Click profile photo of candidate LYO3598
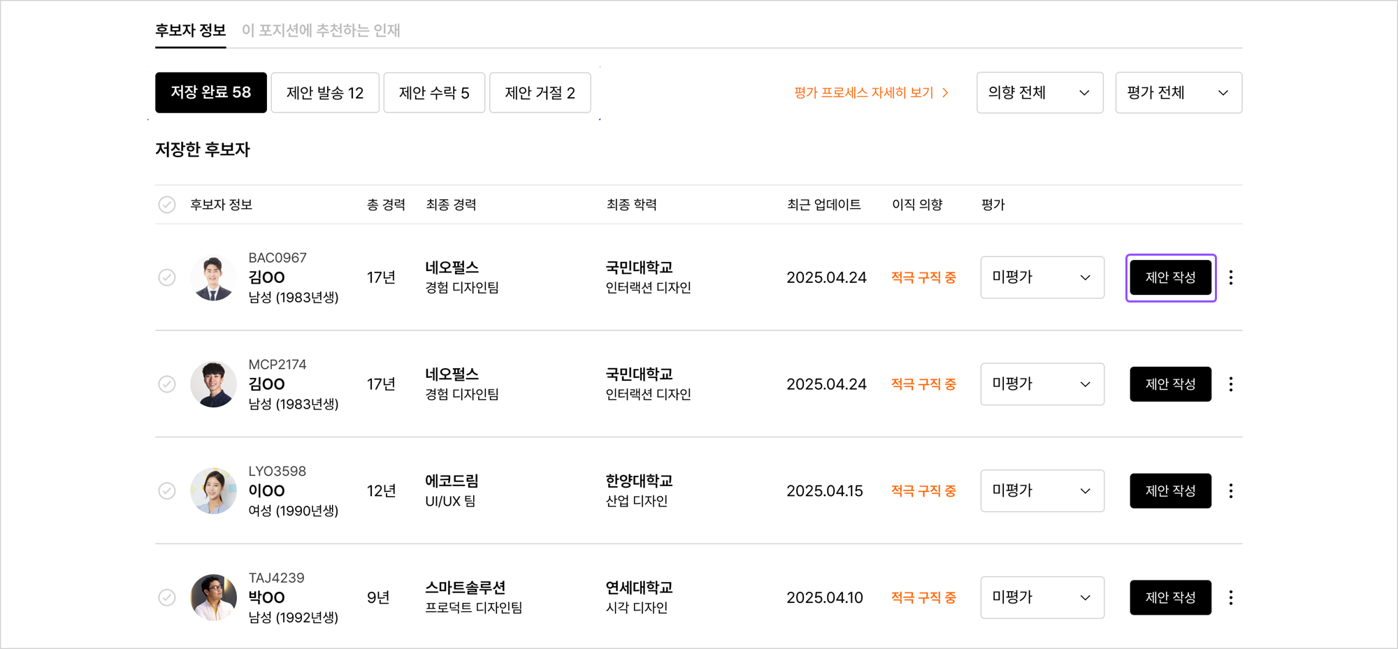Viewport: 1398px width, 649px height. (213, 491)
